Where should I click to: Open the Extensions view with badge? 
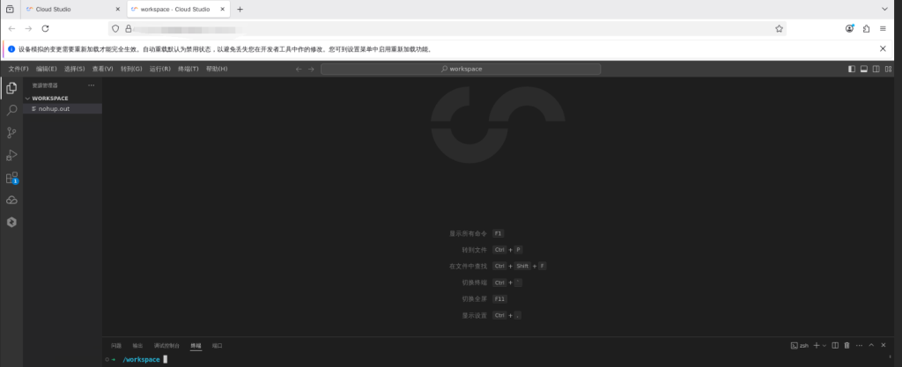(x=11, y=178)
